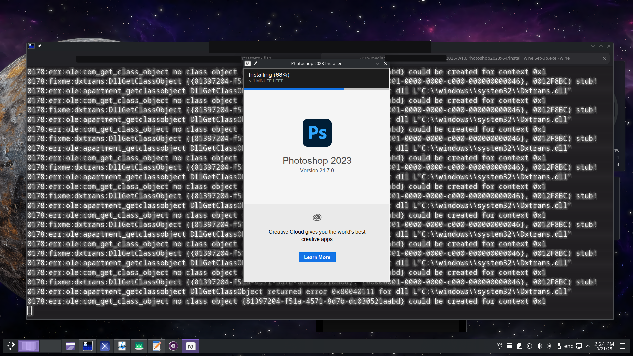The image size is (633, 356).
Task: Click the installer progress bar
Action: [316, 89]
